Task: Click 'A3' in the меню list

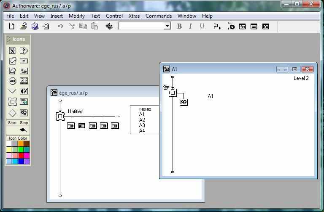Action: click(142, 125)
